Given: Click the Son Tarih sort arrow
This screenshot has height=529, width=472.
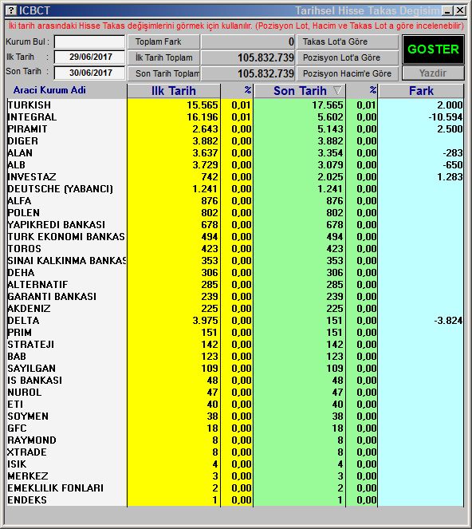Looking at the screenshot, I should coord(337,90).
